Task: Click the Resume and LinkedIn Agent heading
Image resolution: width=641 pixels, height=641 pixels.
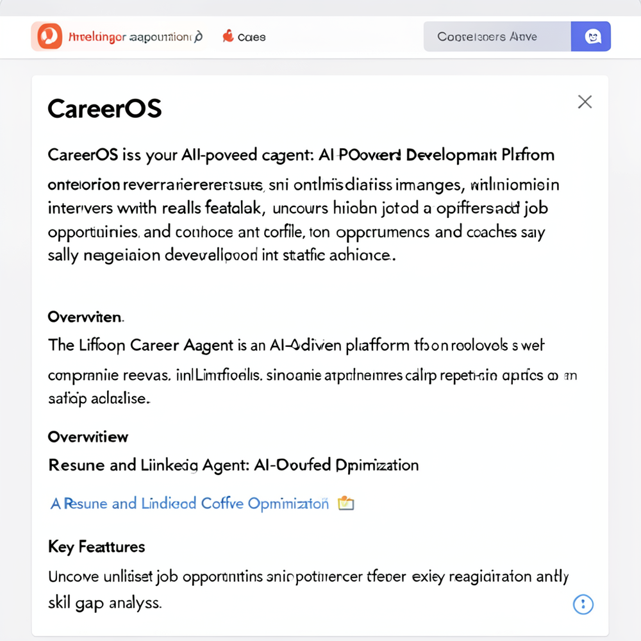Action: coord(234,465)
